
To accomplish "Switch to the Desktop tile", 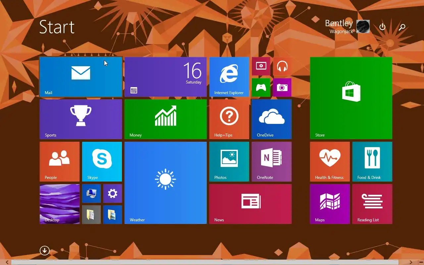I will tap(60, 204).
